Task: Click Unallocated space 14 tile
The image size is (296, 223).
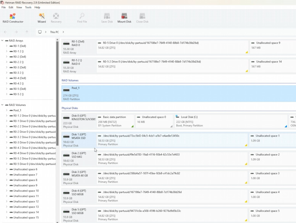Action: [273, 66]
